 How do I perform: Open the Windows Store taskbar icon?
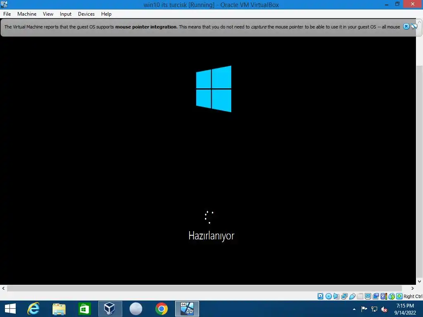pyautogui.click(x=84, y=309)
